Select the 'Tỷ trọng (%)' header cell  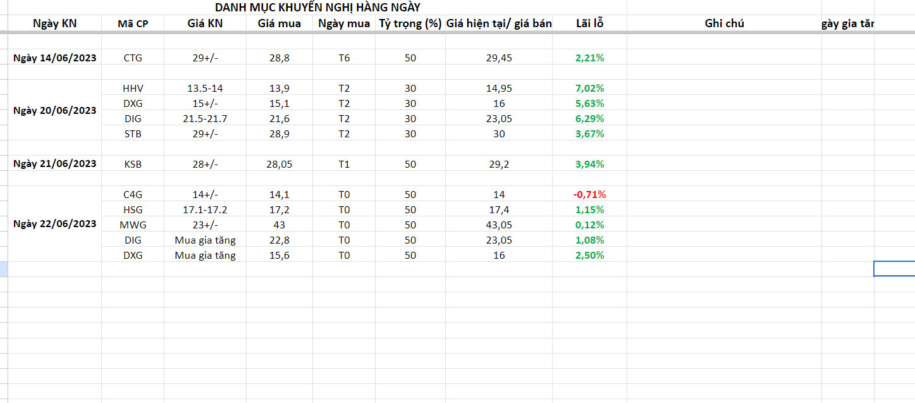point(410,23)
